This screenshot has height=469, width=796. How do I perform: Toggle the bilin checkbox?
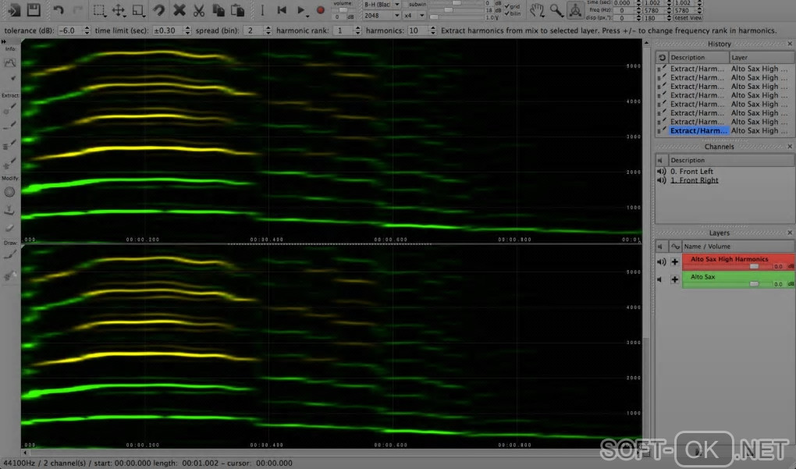pyautogui.click(x=507, y=13)
